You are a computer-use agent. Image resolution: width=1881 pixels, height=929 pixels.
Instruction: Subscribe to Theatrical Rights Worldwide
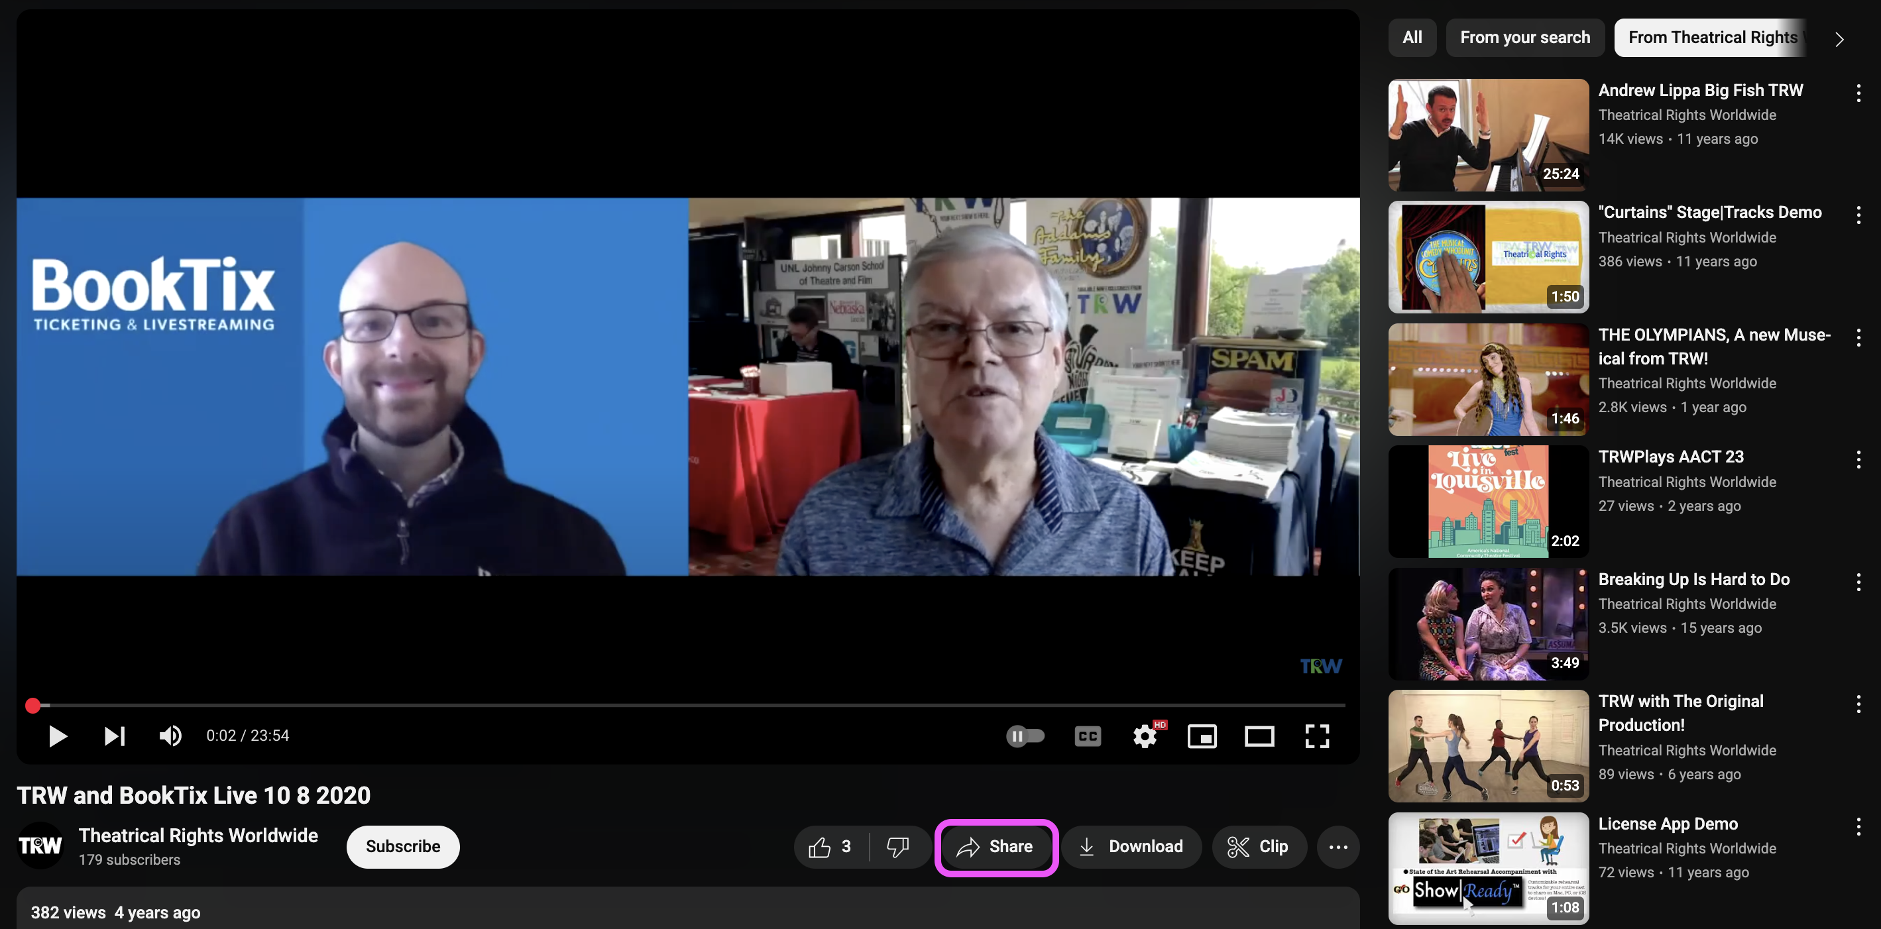(402, 847)
